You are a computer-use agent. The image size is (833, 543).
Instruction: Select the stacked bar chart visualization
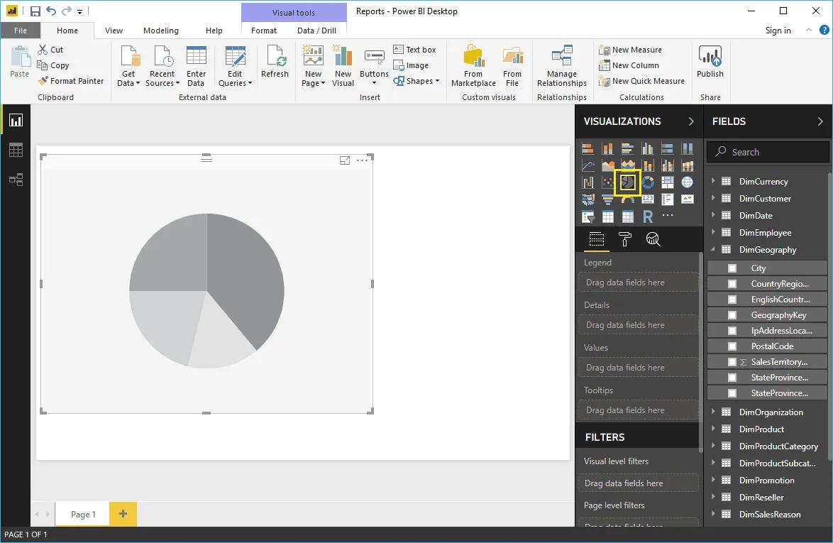[x=587, y=148]
